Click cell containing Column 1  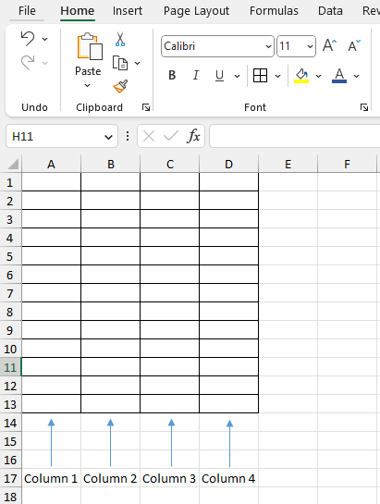pyautogui.click(x=51, y=478)
